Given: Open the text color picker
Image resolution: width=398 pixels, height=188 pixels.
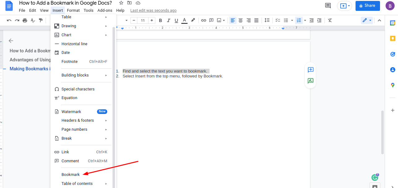Looking at the screenshot, I should click(x=184, y=20).
